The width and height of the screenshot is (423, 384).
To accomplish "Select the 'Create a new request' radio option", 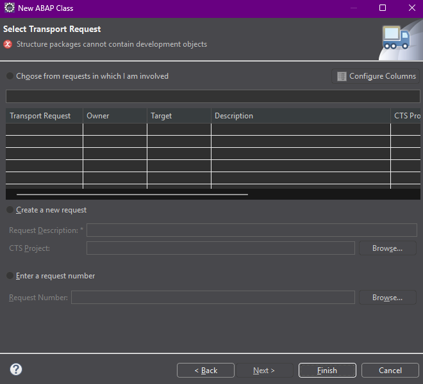I will 46,210.
